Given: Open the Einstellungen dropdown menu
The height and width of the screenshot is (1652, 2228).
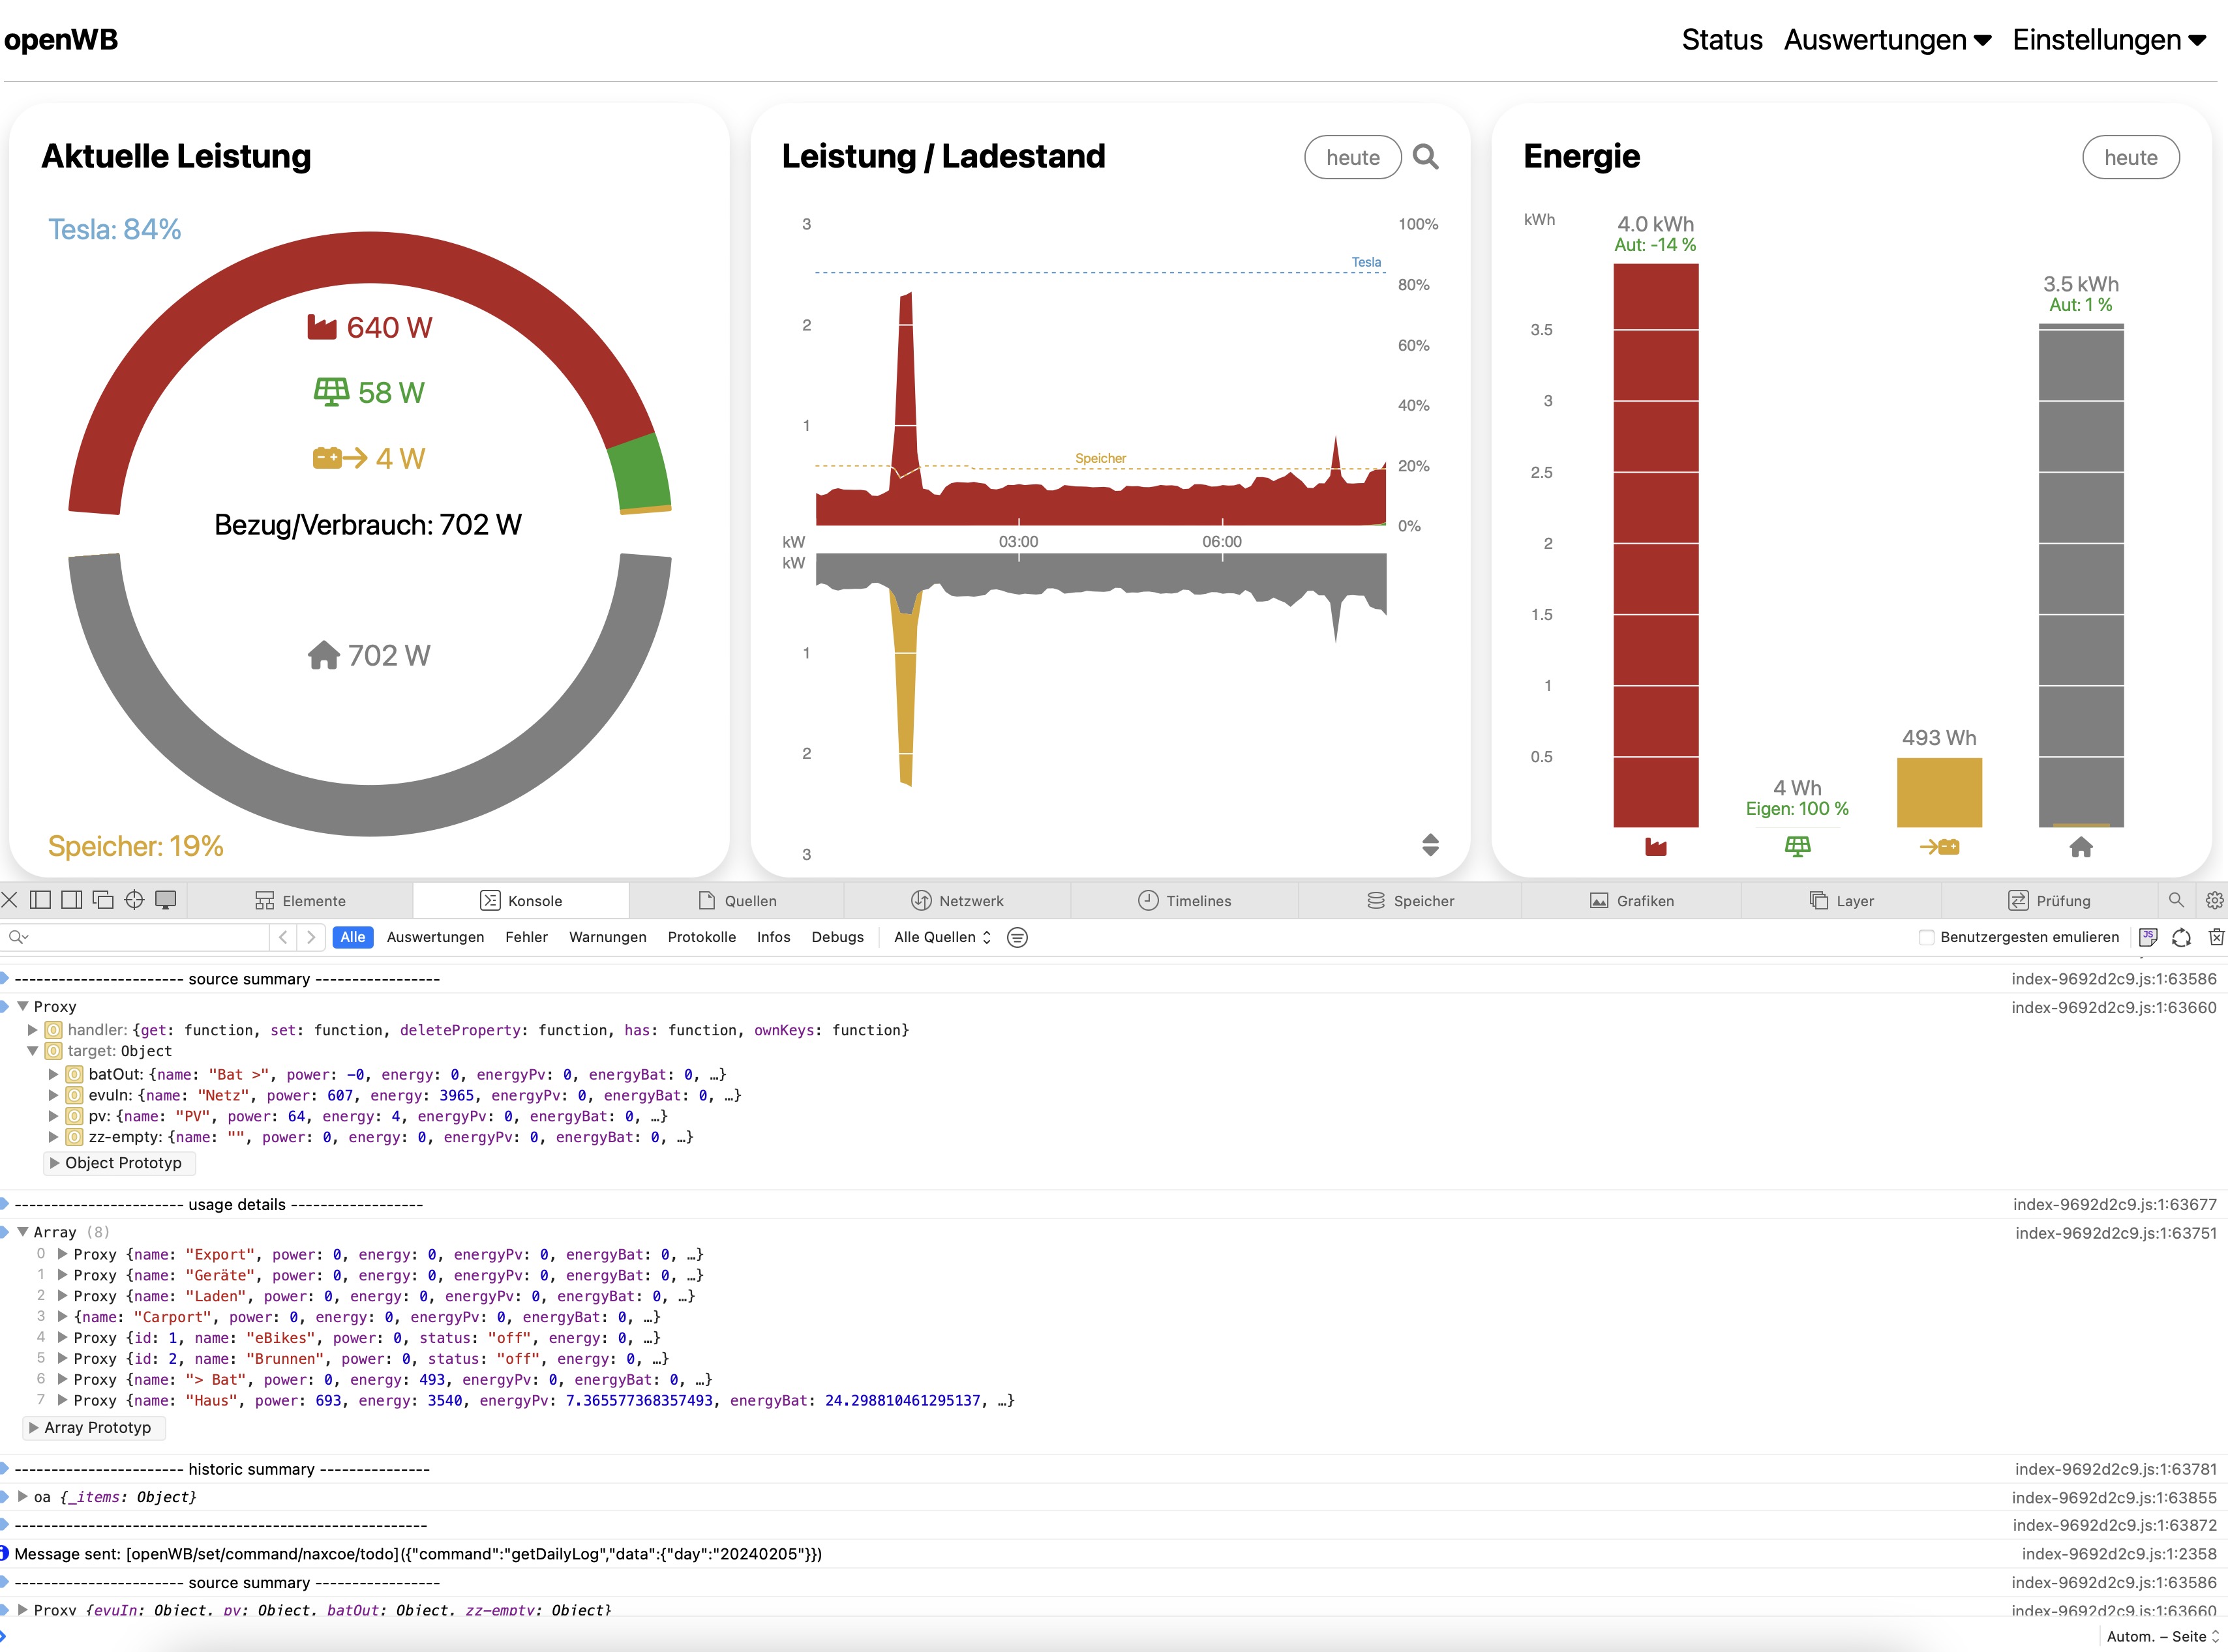Looking at the screenshot, I should (x=2109, y=40).
